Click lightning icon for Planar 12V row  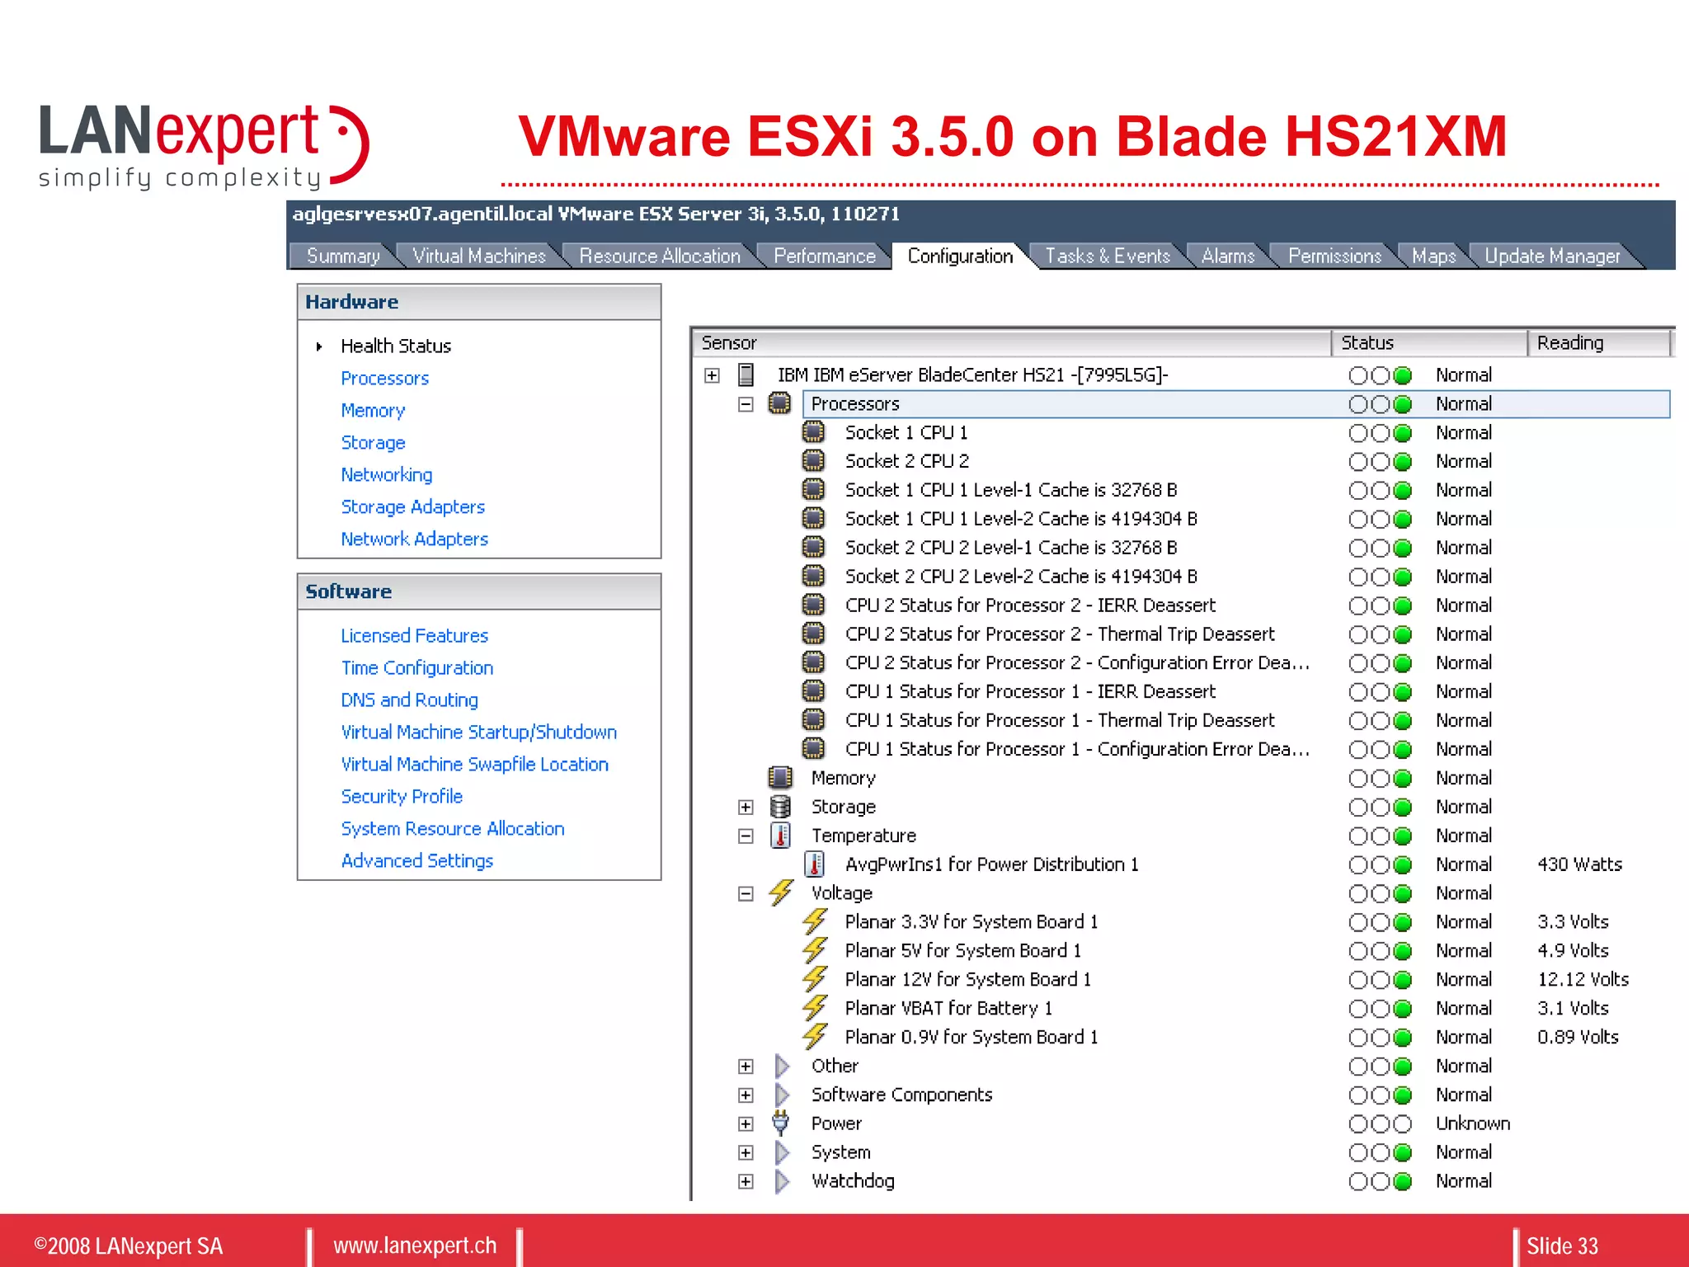coord(815,979)
